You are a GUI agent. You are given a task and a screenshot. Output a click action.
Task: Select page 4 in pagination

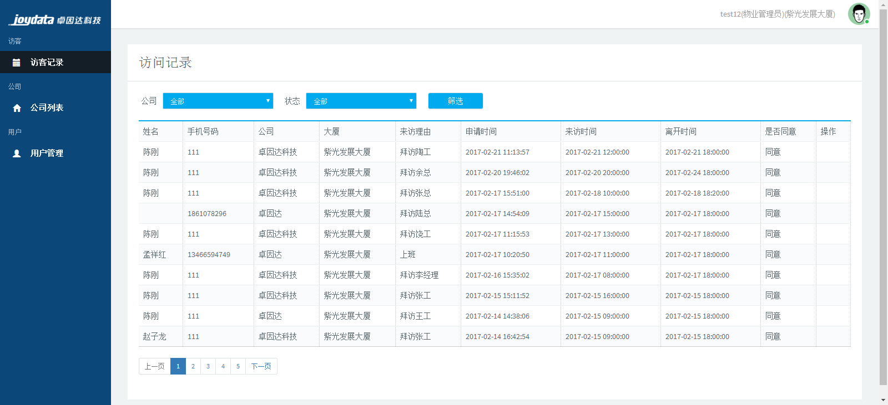pos(223,366)
